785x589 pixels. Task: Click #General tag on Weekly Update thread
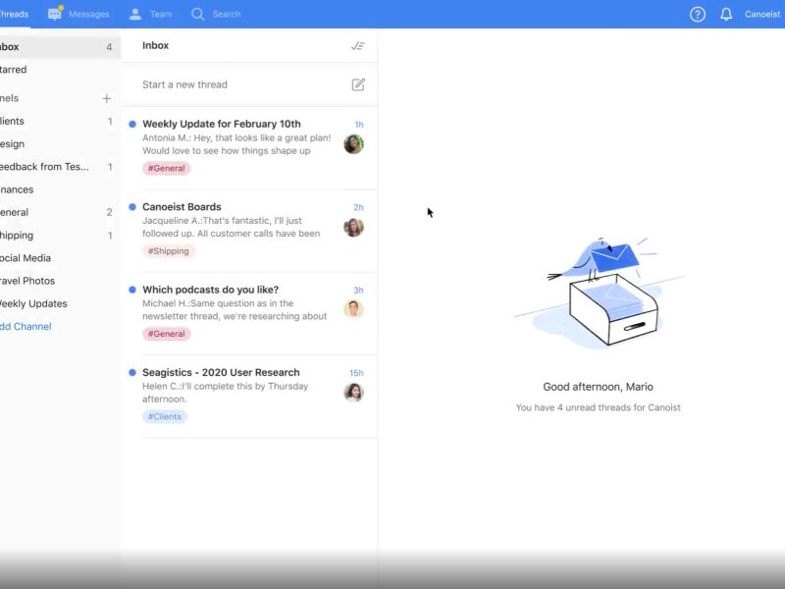click(166, 168)
